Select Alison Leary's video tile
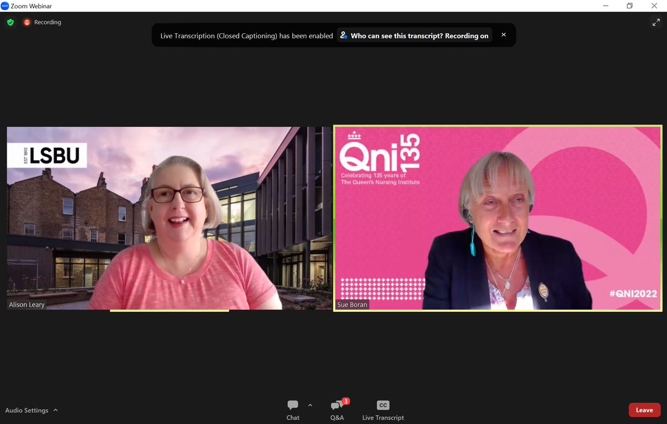Viewport: 667px width, 424px height. coord(169,218)
